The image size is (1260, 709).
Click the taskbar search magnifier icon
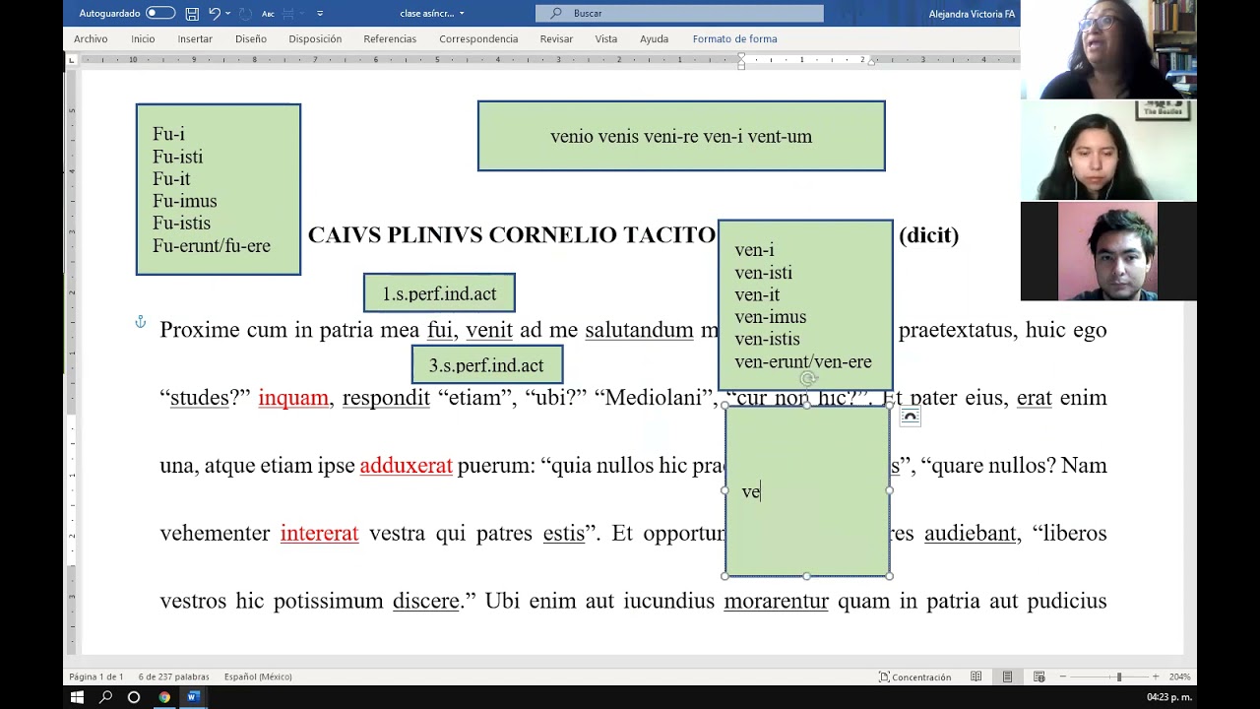tap(105, 697)
